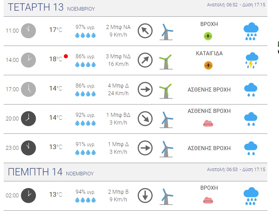
Task: Click the 17:00 ΑΣΘΕΝΗΣ ΒΡΟΧΗ label
Action: [209, 90]
